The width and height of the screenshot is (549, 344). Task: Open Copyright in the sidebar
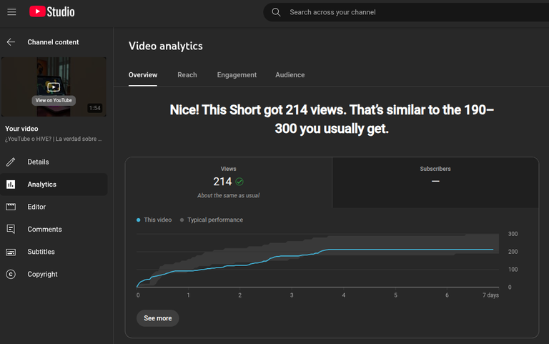tap(54, 275)
